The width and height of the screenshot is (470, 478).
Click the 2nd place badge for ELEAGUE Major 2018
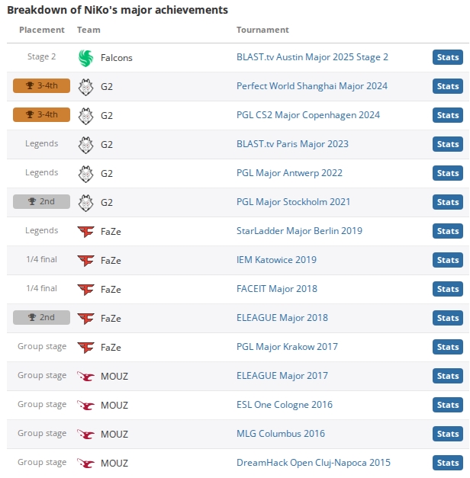pos(41,317)
